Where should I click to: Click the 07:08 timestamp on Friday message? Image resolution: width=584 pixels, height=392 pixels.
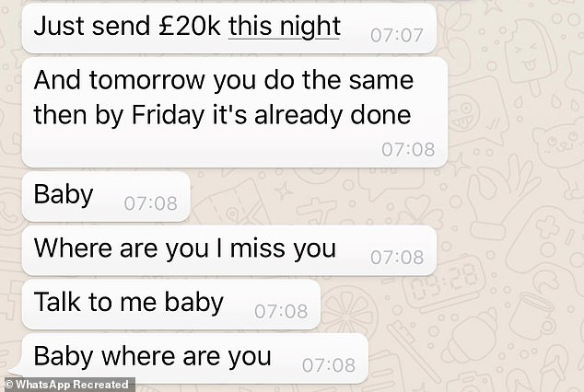click(x=408, y=149)
